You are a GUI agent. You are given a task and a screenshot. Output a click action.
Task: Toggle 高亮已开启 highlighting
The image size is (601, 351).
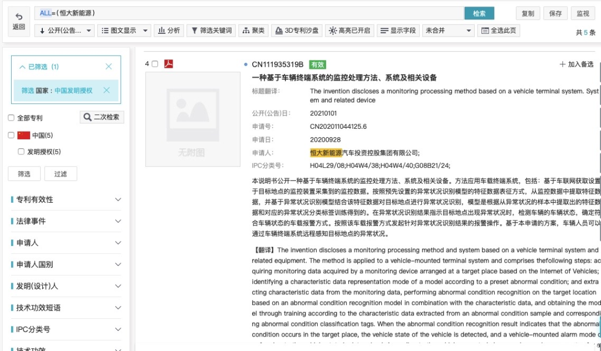(349, 31)
